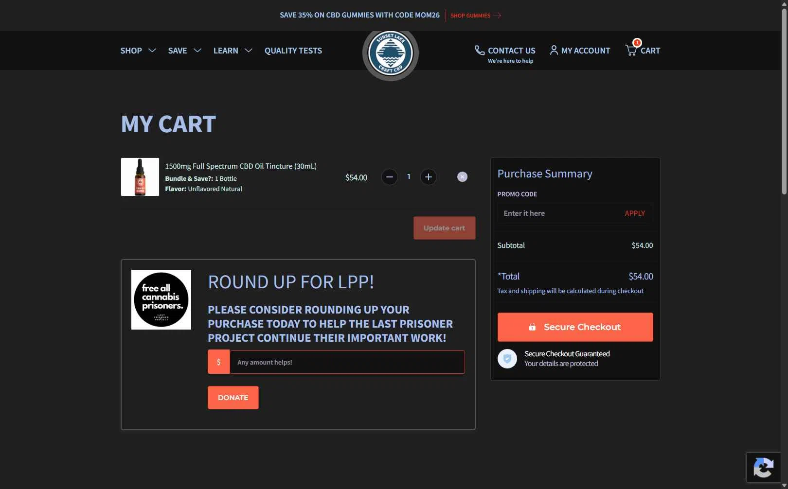Click the 'Purchase Summary' heading

(x=545, y=174)
